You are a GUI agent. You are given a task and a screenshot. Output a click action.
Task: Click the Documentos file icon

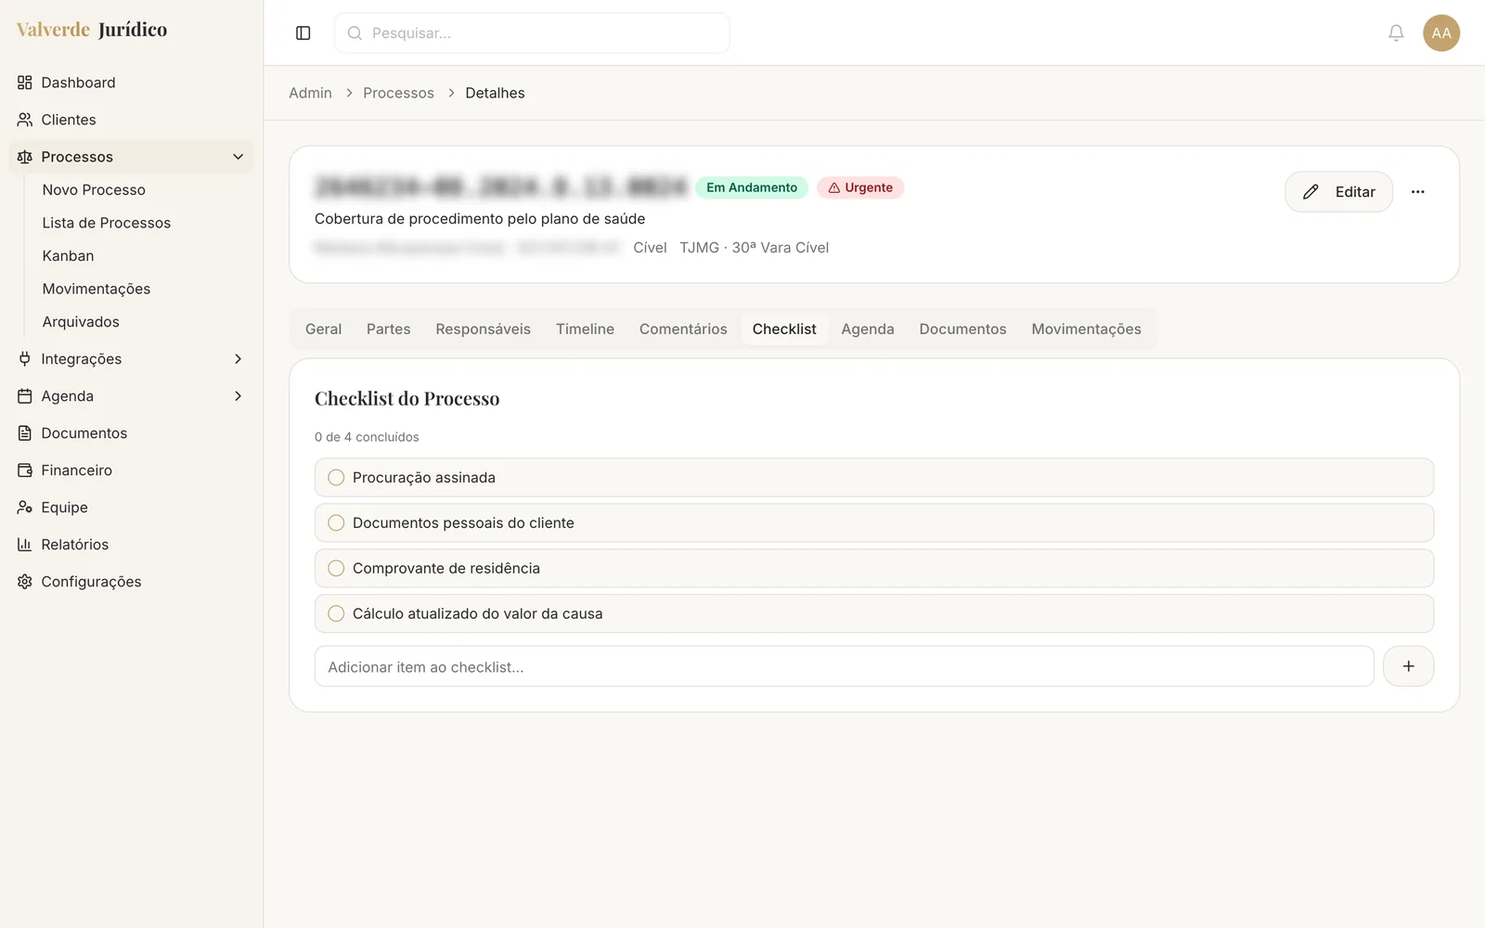[x=25, y=433]
